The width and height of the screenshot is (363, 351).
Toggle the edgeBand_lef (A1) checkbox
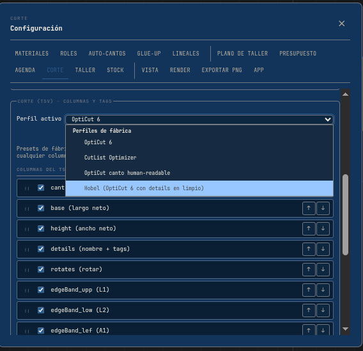tap(41, 331)
